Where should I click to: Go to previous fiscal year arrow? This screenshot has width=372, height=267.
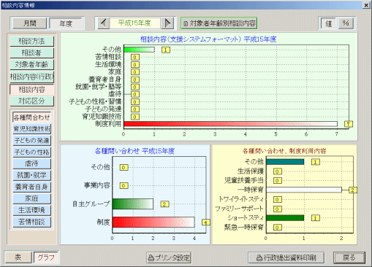pos(104,23)
